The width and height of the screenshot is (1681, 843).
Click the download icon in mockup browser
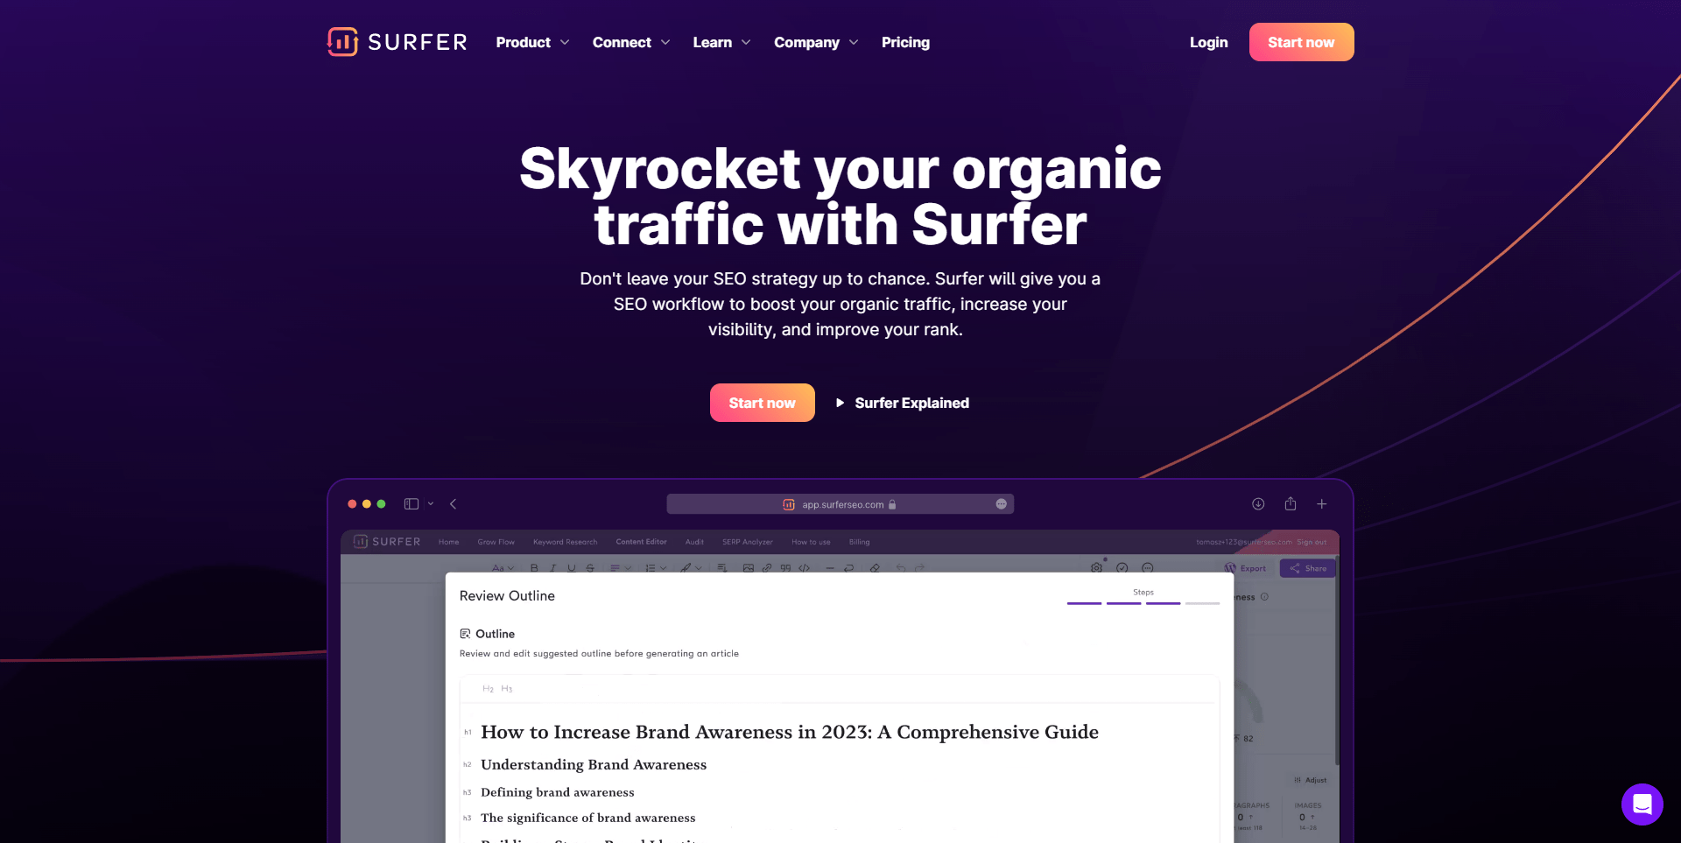pyautogui.click(x=1258, y=504)
